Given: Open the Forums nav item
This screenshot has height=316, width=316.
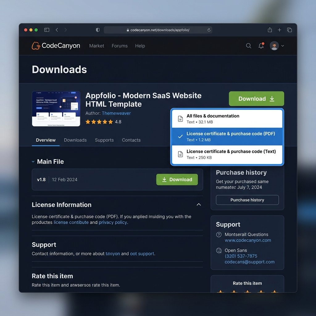Looking at the screenshot, I should pyautogui.click(x=119, y=46).
